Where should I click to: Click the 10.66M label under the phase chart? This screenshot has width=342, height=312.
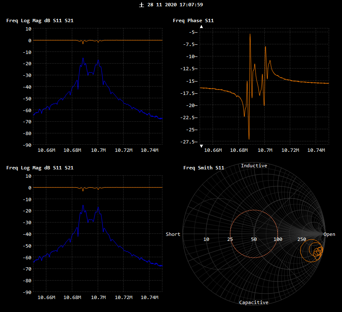(x=213, y=150)
